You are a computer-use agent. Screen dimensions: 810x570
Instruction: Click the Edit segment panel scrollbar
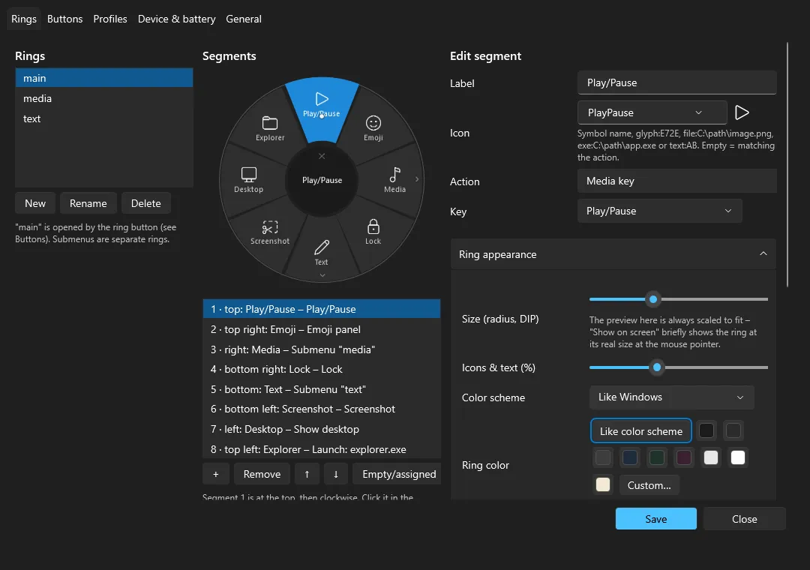click(x=787, y=164)
